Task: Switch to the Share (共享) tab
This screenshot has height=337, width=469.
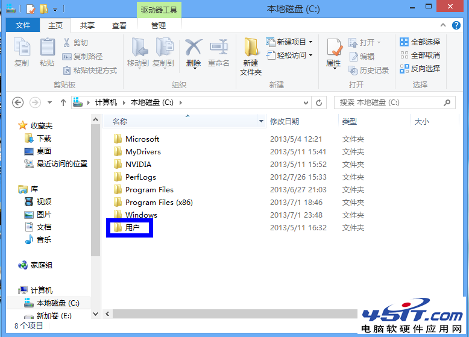Action: point(87,26)
